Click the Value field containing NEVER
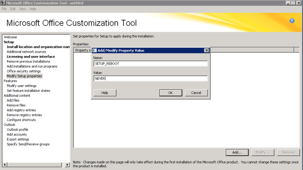 pos(150,78)
